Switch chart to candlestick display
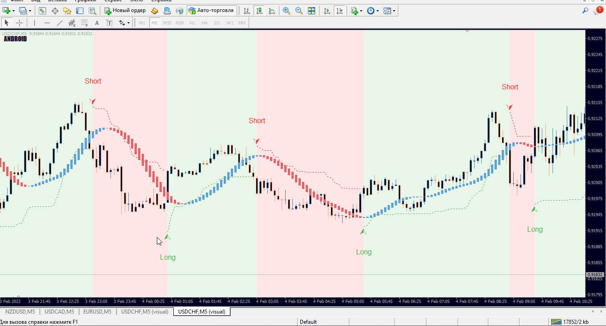 259,10
